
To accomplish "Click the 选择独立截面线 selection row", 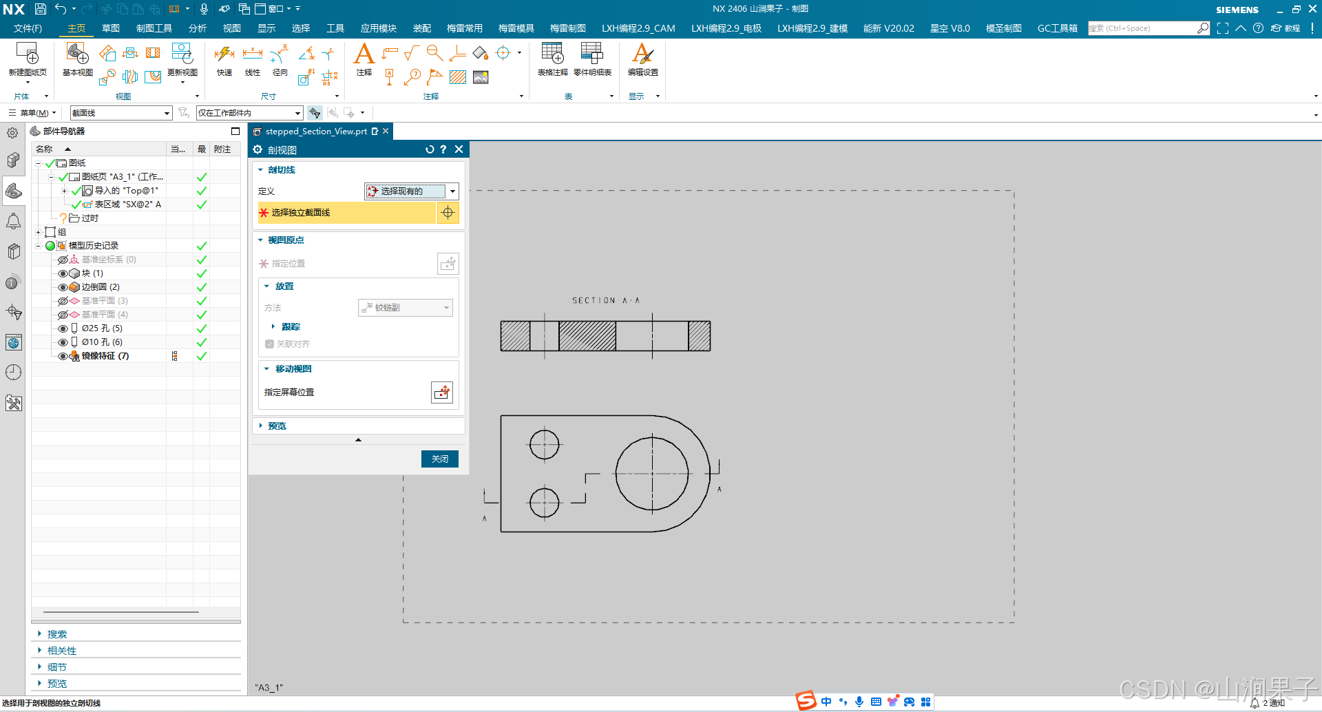I will point(347,213).
